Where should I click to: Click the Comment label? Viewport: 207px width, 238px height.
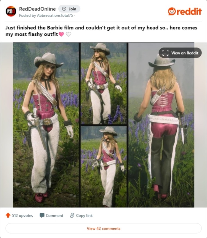pyautogui.click(x=54, y=216)
